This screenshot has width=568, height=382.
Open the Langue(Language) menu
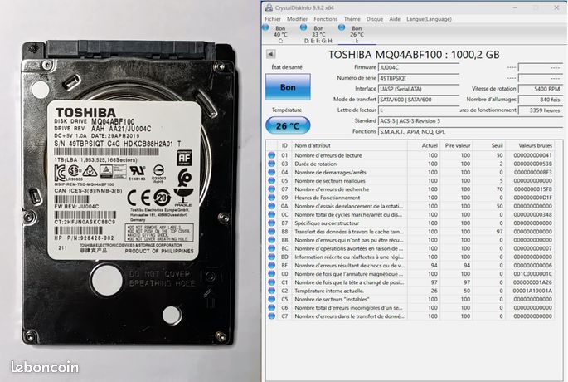pos(429,19)
